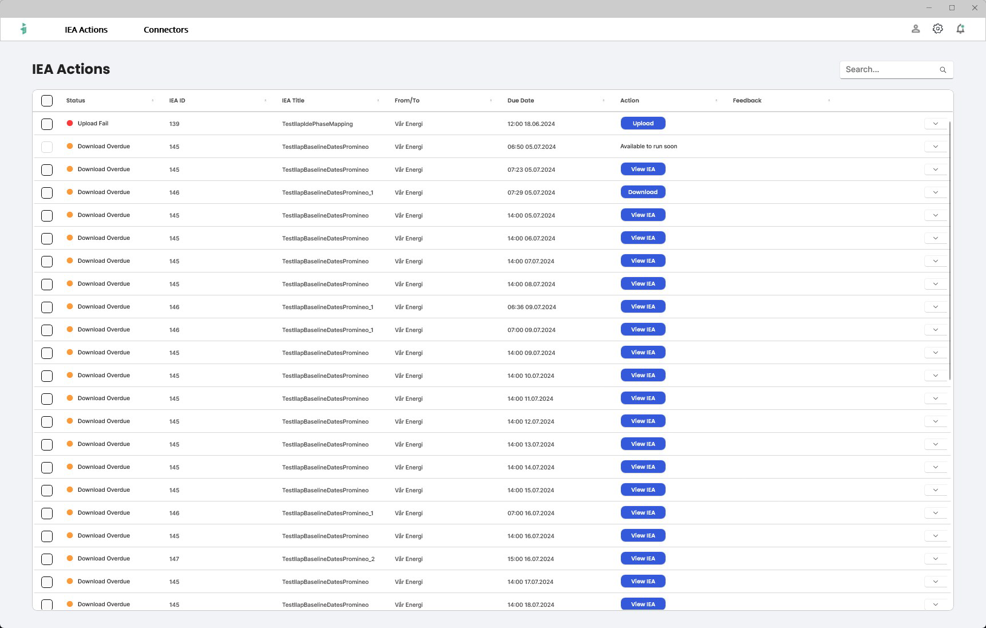Check the row due 06:36 09.07.2024

point(47,307)
